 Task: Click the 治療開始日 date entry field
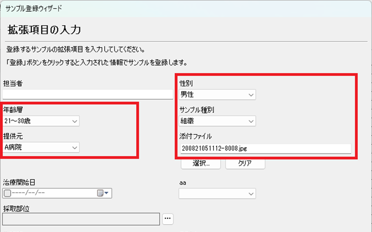[53, 193]
